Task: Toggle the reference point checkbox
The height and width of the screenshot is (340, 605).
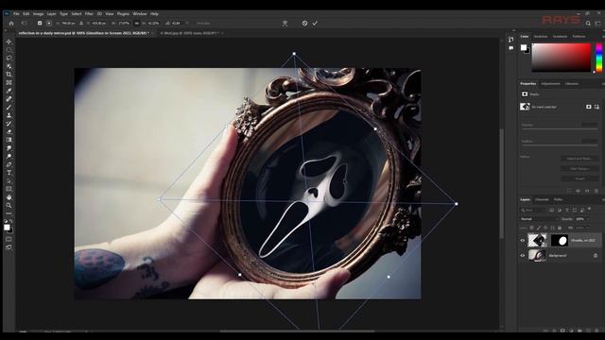Action: tap(40, 23)
